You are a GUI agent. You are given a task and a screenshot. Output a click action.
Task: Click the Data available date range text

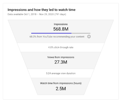(x=37, y=14)
